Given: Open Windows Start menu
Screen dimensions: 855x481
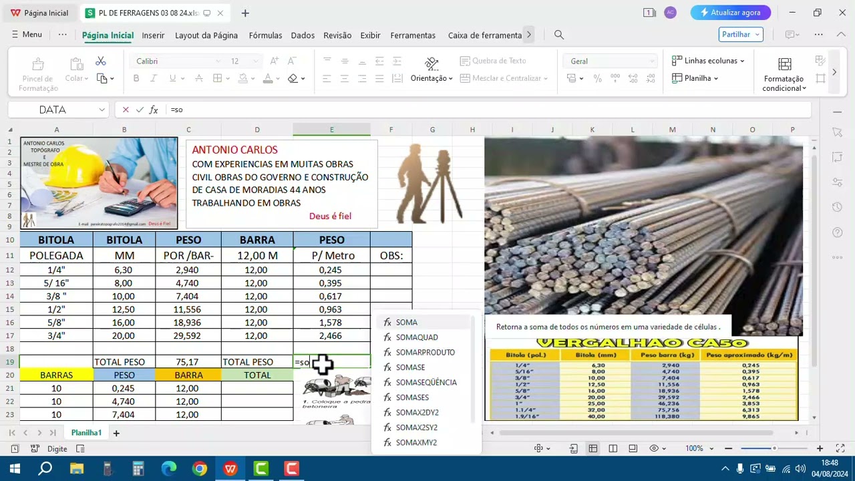Looking at the screenshot, I should tap(15, 468).
